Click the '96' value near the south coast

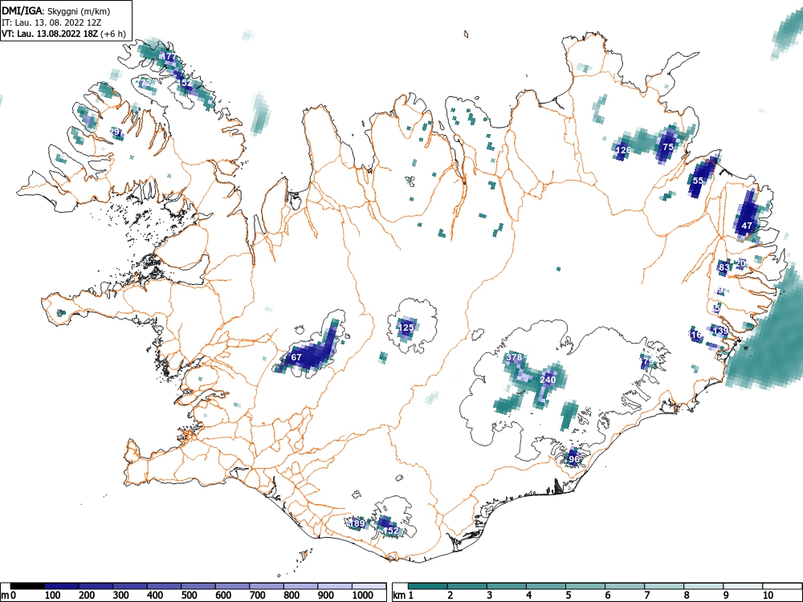pos(573,458)
